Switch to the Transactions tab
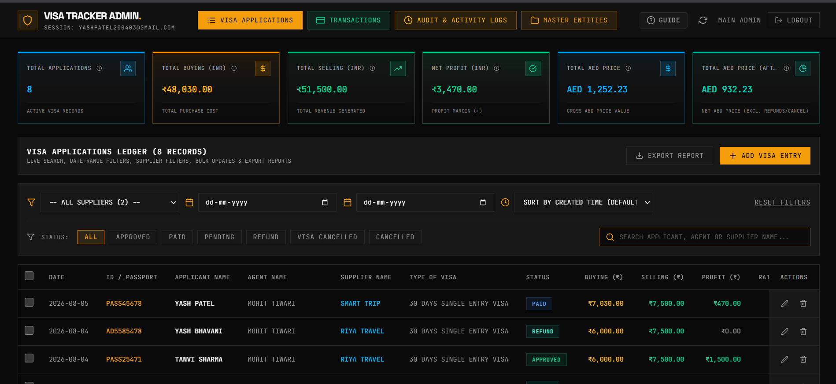The image size is (836, 384). pos(348,20)
